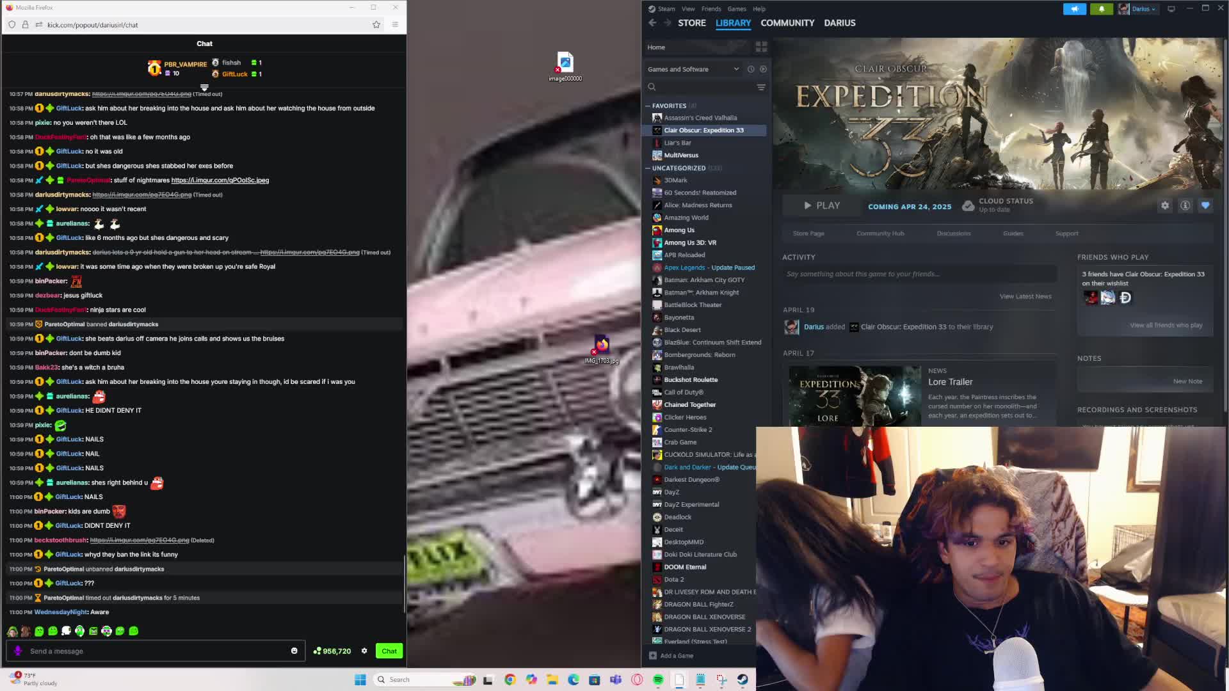Open Store Page link for the game
Screen dimensions: 1229x691
click(808, 234)
